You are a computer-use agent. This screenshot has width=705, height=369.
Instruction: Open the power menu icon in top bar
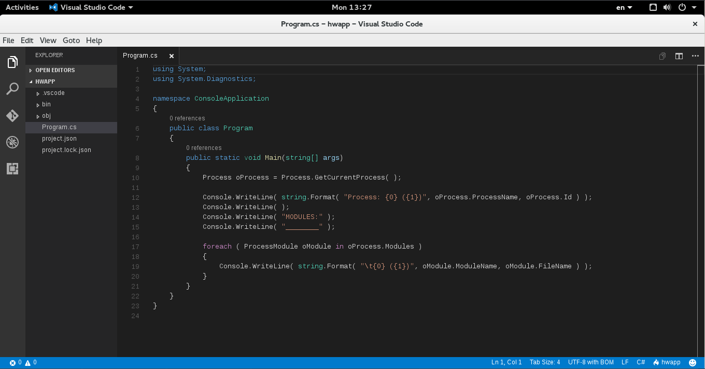[x=682, y=7]
